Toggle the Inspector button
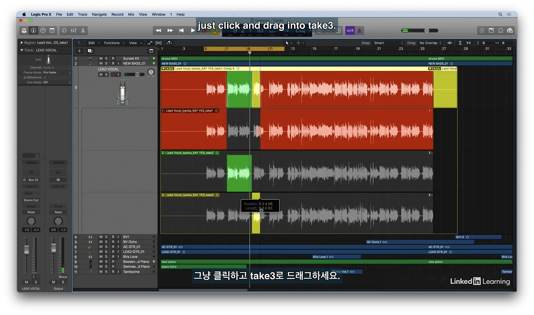This screenshot has width=534, height=315. (33, 30)
